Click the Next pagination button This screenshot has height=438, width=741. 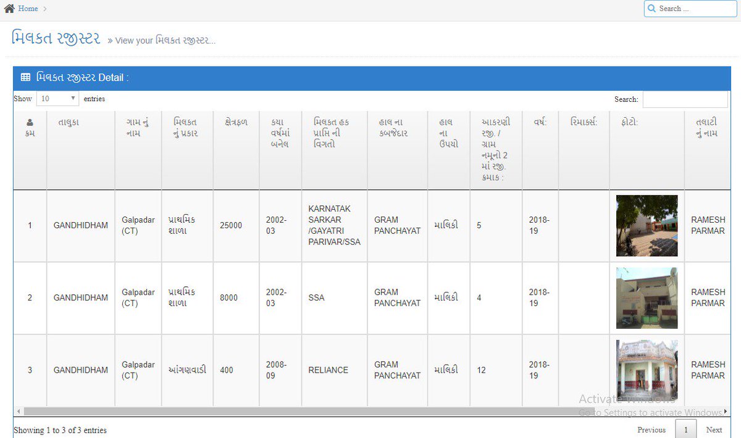click(714, 430)
